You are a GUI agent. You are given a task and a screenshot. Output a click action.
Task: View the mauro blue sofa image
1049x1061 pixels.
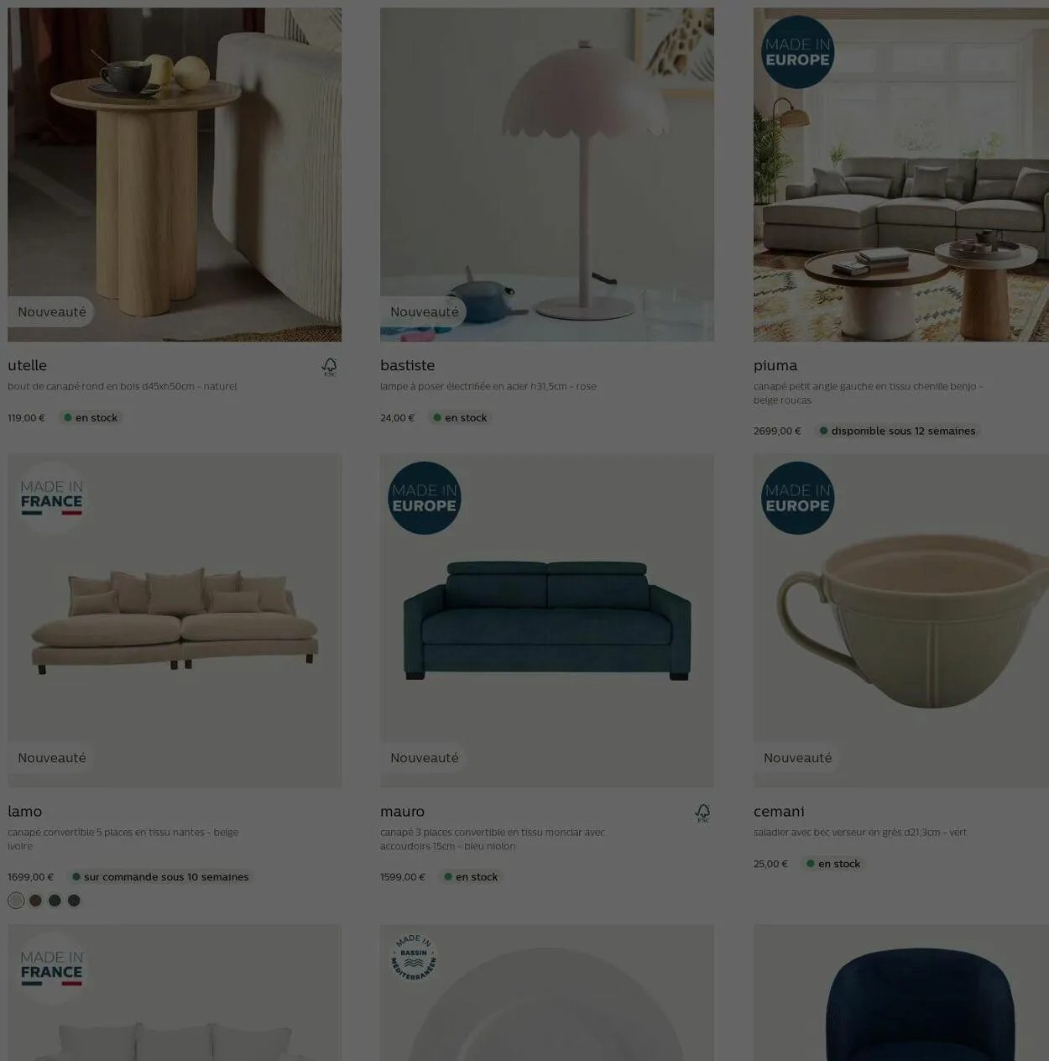pyautogui.click(x=547, y=621)
